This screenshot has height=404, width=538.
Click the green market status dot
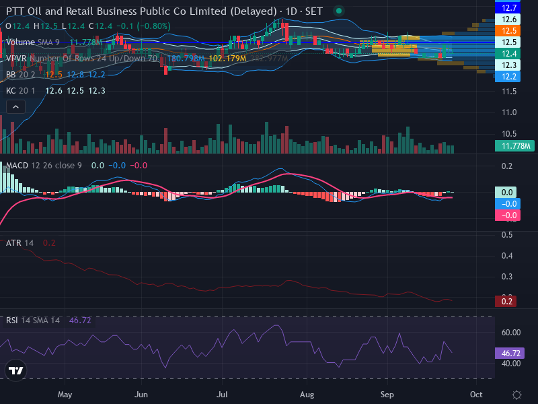tap(339, 11)
